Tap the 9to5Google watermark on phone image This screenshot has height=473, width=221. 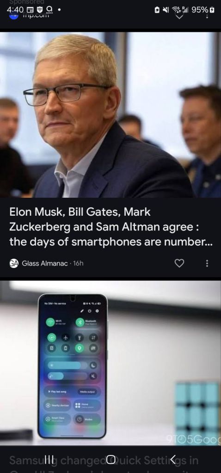194,439
